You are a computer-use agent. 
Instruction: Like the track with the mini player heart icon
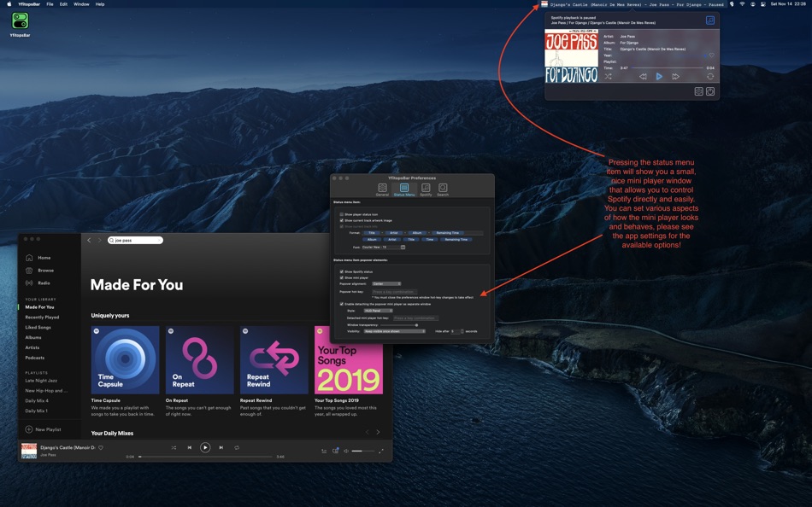[x=711, y=55]
